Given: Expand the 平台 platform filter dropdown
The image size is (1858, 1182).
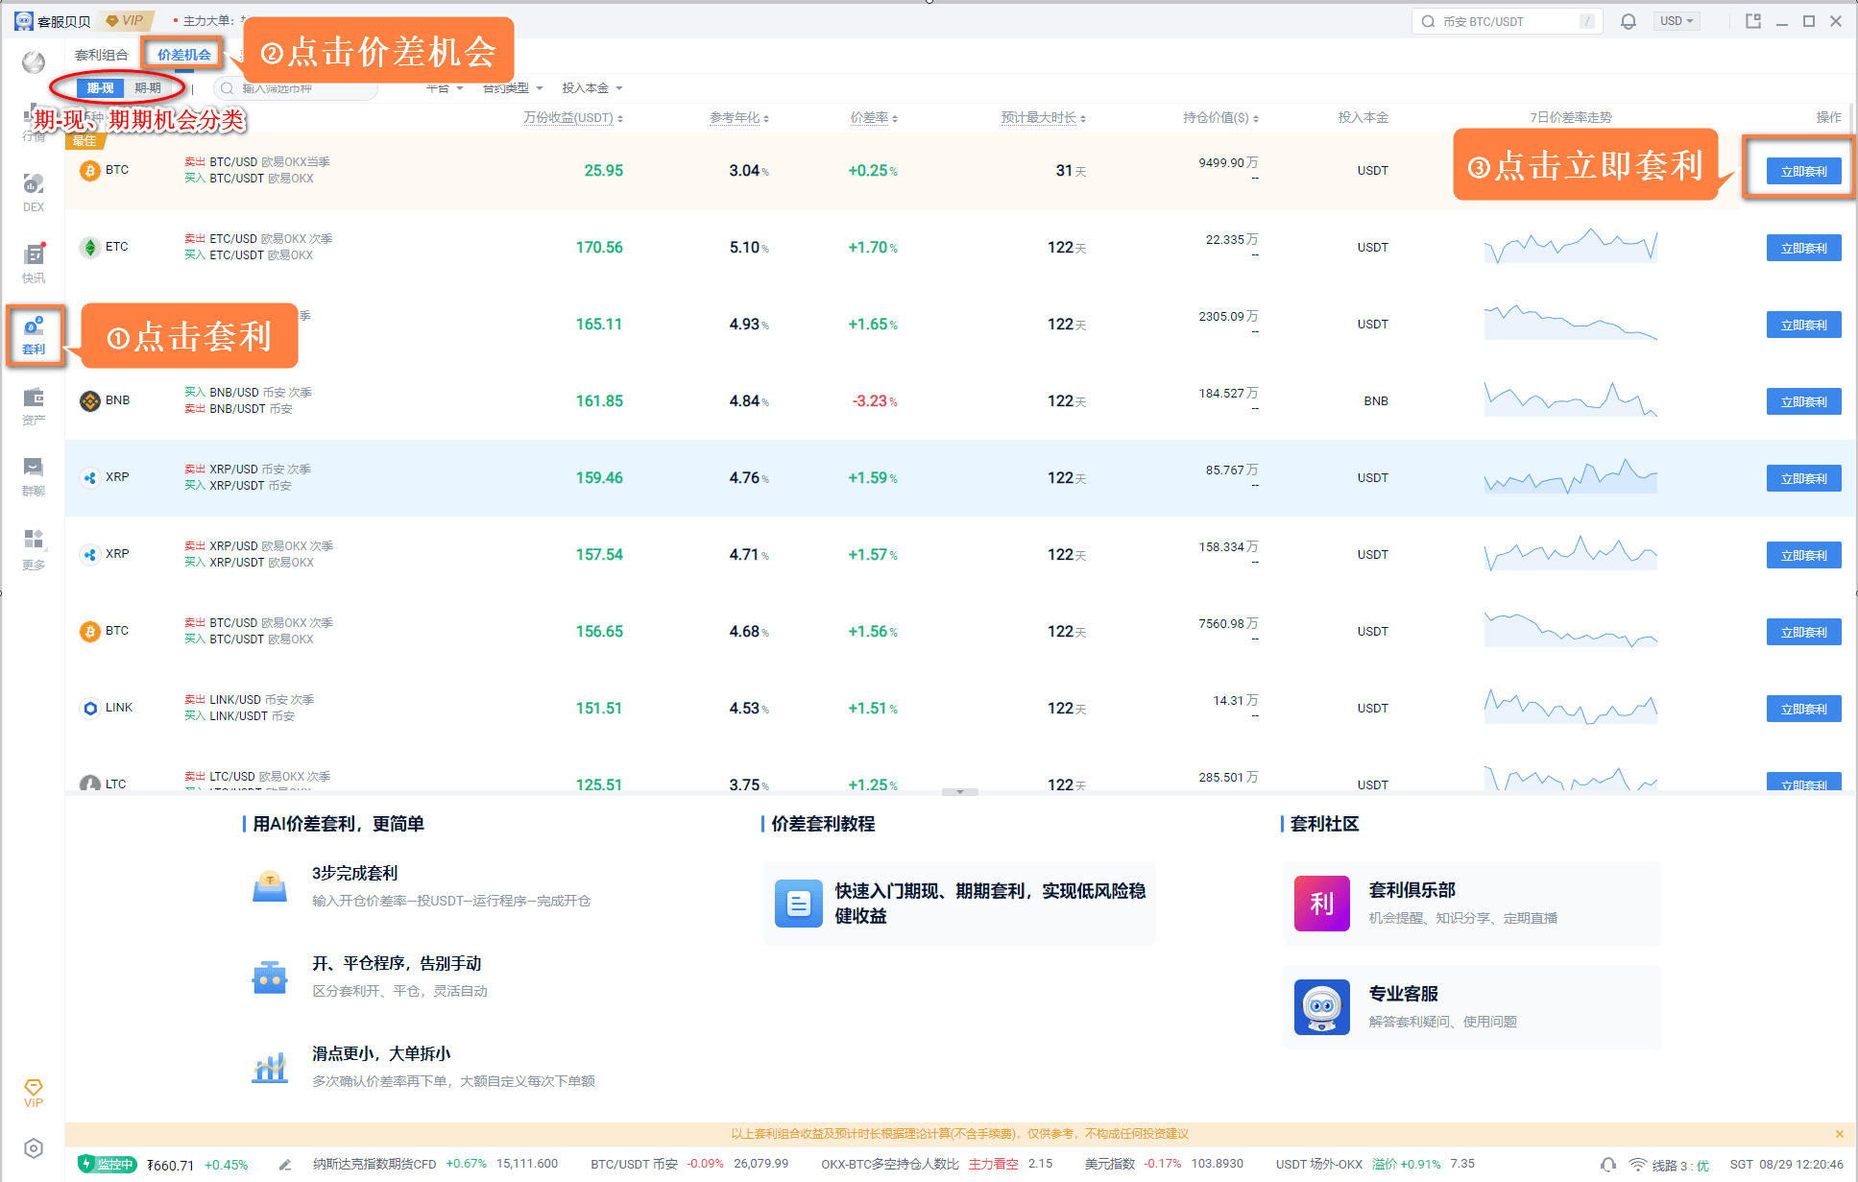Looking at the screenshot, I should 445,88.
